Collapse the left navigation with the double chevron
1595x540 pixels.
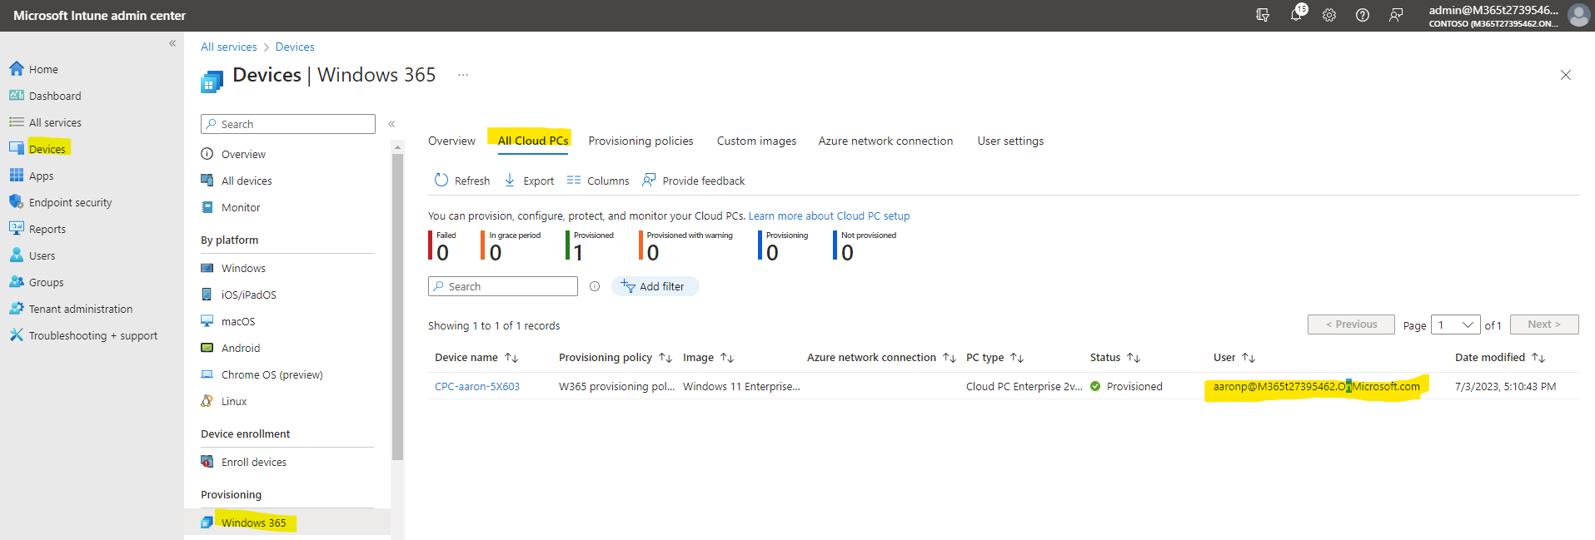click(172, 43)
